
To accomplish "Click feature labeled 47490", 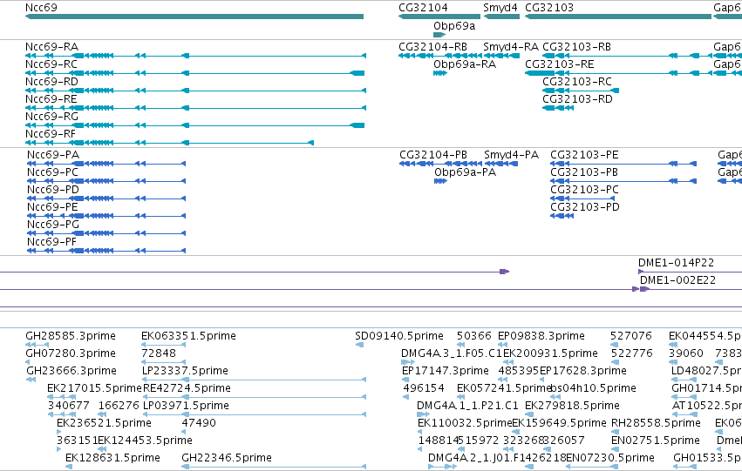I will tap(199, 423).
